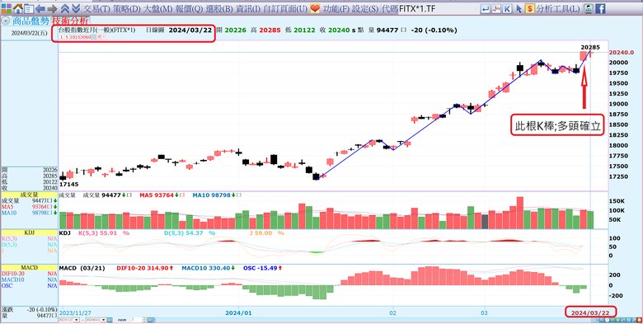Click the 2024/03/22(五) date in left panel
This screenshot has height=324, width=643.
(29, 33)
